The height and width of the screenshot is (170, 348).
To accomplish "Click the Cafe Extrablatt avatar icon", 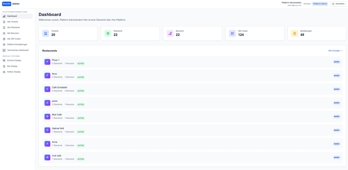I will click(x=47, y=89).
